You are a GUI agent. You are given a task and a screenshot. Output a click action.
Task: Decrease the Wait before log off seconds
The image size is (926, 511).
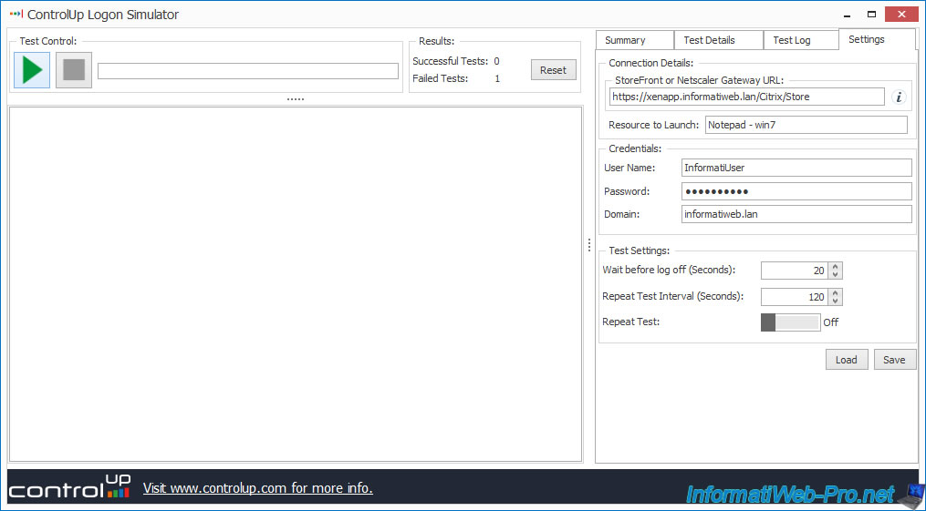pos(835,275)
